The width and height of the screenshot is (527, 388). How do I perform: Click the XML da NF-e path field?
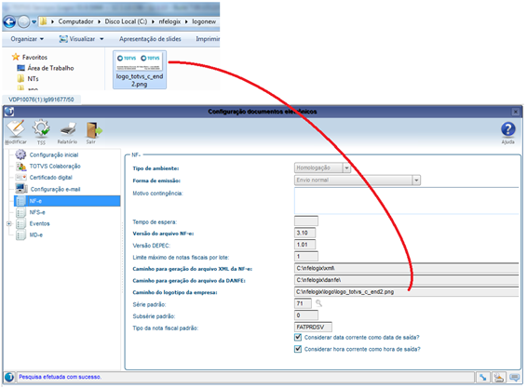click(407, 268)
